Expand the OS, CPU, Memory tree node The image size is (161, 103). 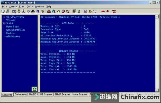point(4,17)
